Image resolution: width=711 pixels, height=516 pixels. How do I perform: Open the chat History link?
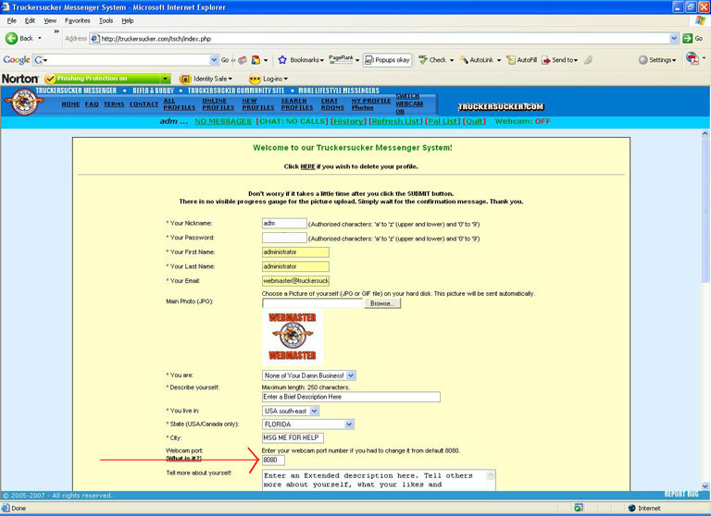point(348,121)
